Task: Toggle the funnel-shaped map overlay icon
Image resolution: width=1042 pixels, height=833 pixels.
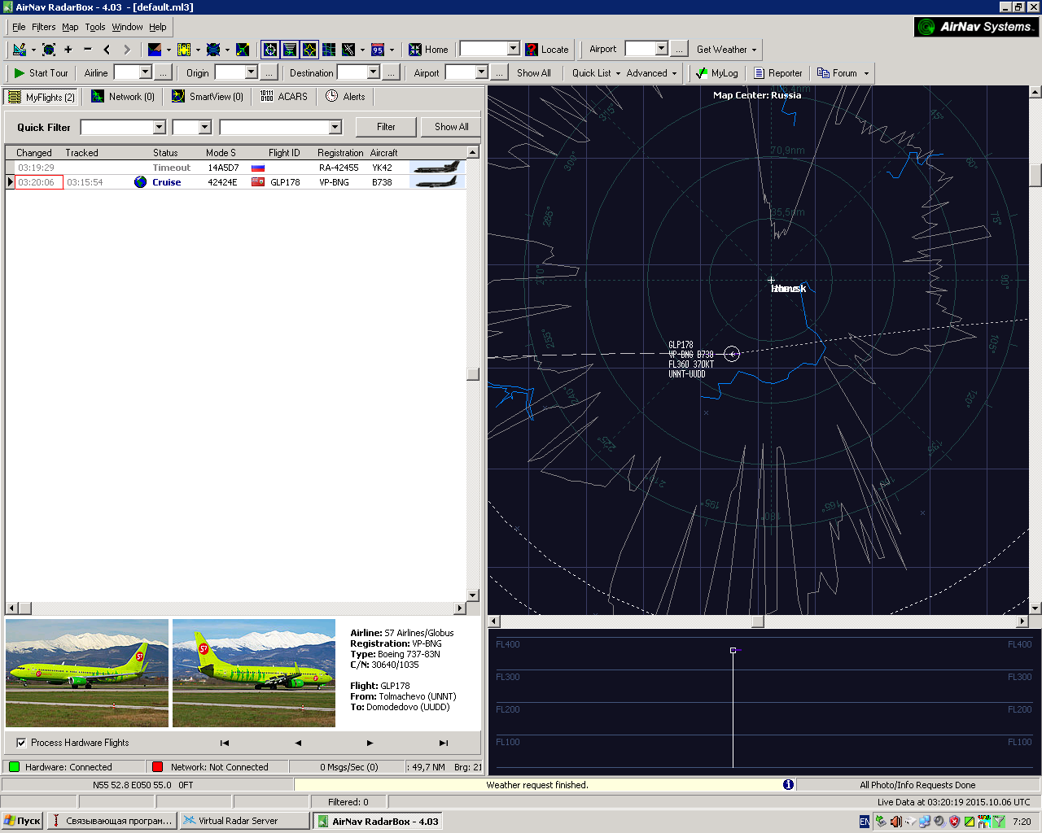Action: click(x=290, y=50)
